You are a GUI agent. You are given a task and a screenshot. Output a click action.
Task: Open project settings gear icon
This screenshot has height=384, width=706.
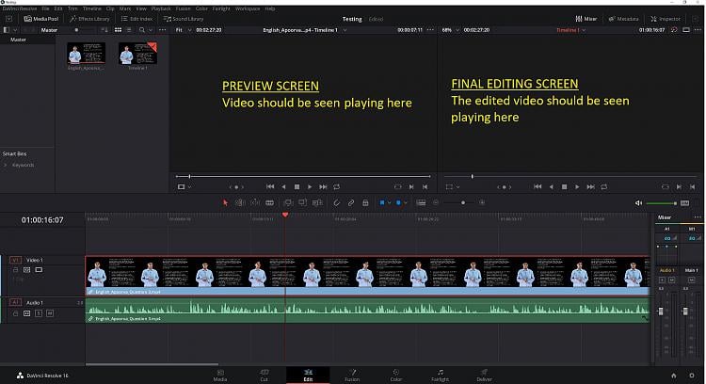(694, 374)
